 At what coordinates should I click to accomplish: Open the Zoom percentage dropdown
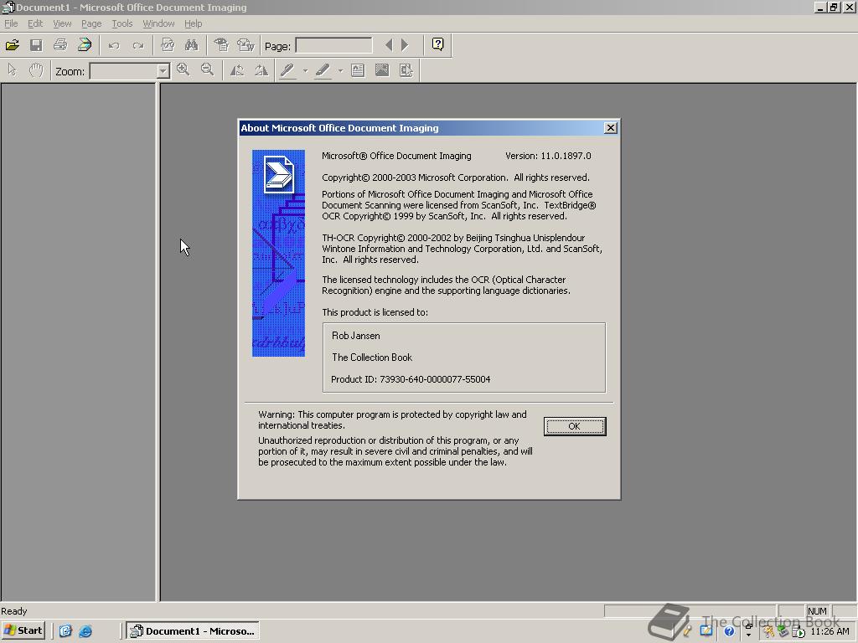(163, 72)
